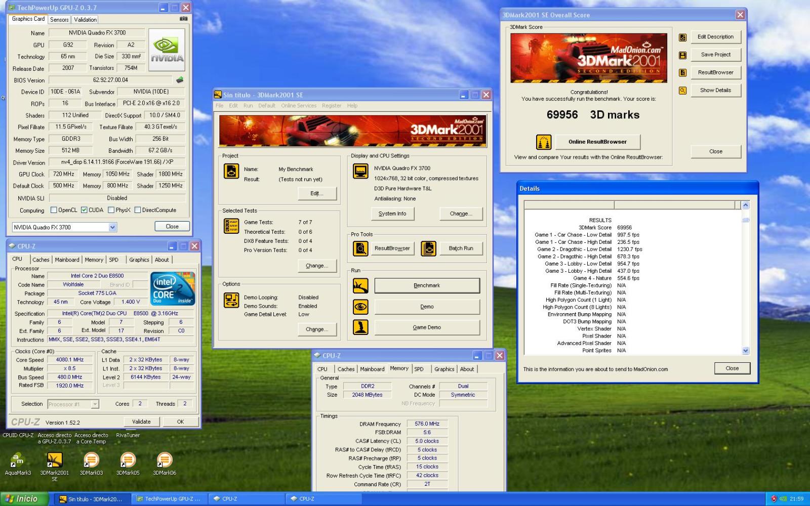Open 3DMark06 desktop shortcut
810x506 pixels.
pyautogui.click(x=165, y=464)
